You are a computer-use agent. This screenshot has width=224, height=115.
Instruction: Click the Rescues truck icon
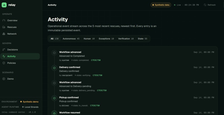[x=4, y=27]
